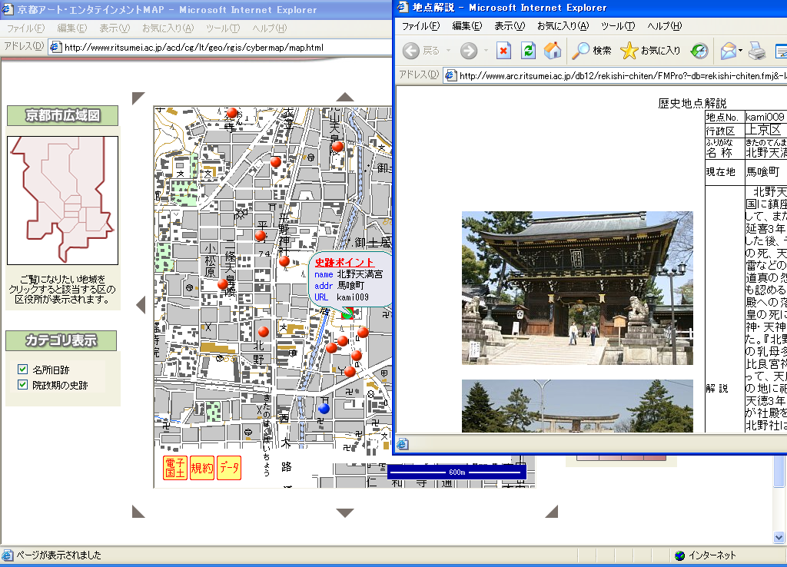Click red marker above 北野 label
This screenshot has width=787, height=567.
tap(264, 331)
